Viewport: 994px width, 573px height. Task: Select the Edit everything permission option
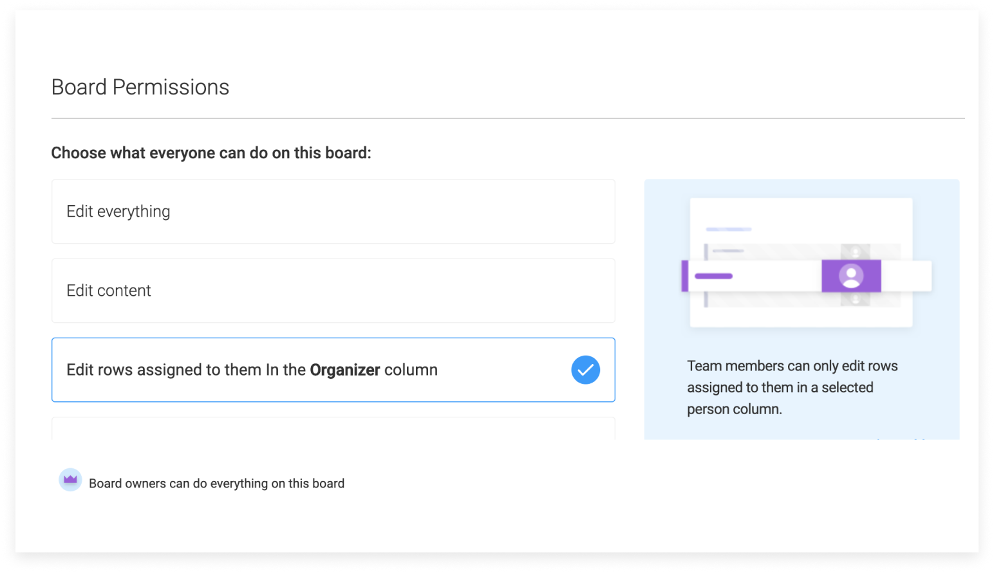[333, 212]
